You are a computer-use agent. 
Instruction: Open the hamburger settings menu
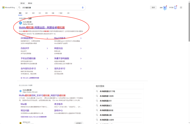pos(181,8)
